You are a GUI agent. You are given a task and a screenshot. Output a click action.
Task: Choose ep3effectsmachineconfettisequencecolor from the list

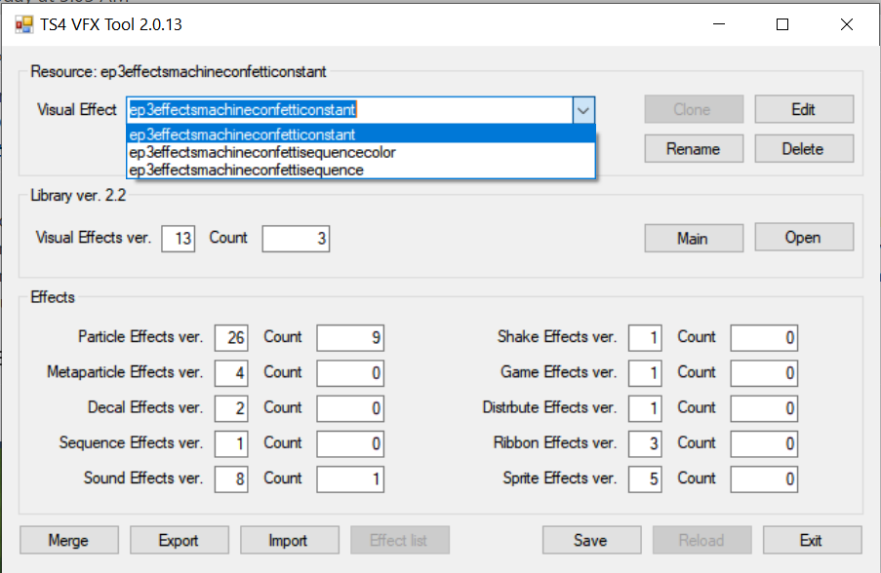361,152
